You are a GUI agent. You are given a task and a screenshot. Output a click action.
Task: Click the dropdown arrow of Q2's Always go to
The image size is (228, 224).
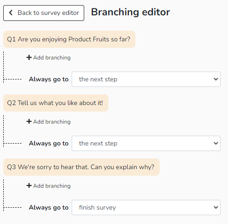(216, 143)
